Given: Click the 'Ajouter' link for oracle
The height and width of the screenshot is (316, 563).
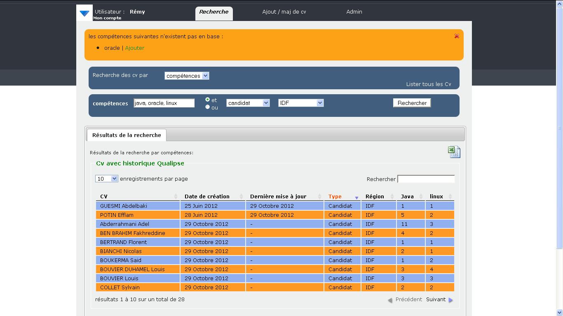Looking at the screenshot, I should 134,48.
